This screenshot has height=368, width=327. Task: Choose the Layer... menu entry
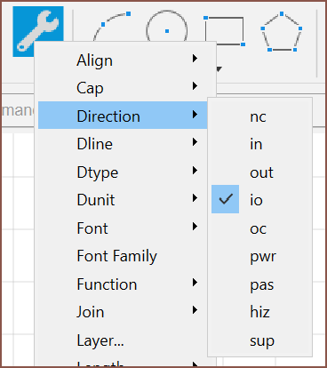(123, 340)
